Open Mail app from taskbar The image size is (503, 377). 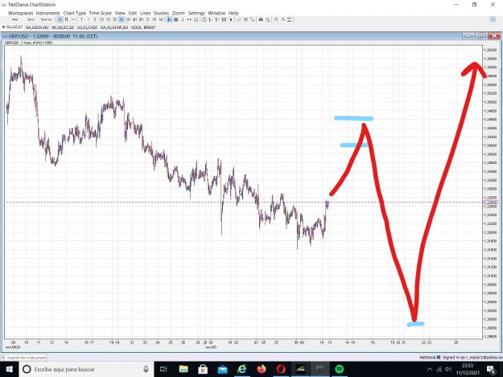pos(222,370)
